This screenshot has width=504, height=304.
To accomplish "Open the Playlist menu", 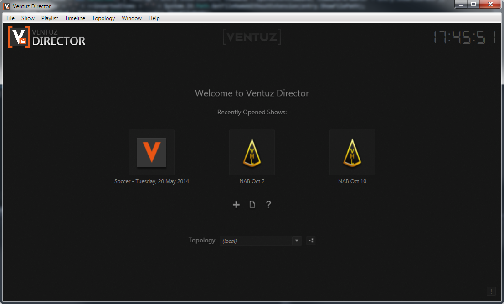I will 50,18.
